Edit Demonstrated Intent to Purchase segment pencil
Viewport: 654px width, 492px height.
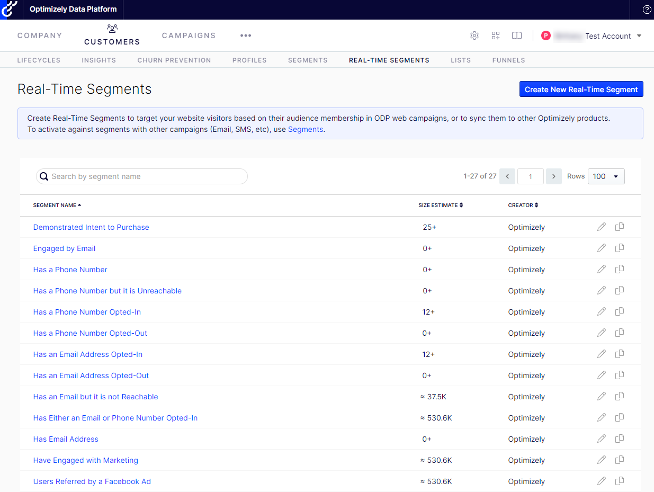click(601, 227)
